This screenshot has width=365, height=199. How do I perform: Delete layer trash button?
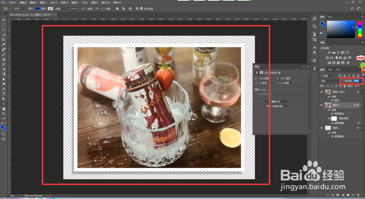coord(358,195)
